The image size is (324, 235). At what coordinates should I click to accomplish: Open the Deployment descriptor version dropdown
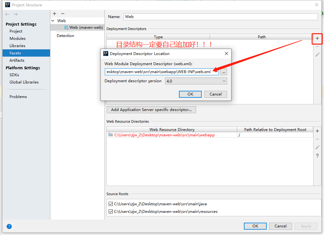[196, 81]
